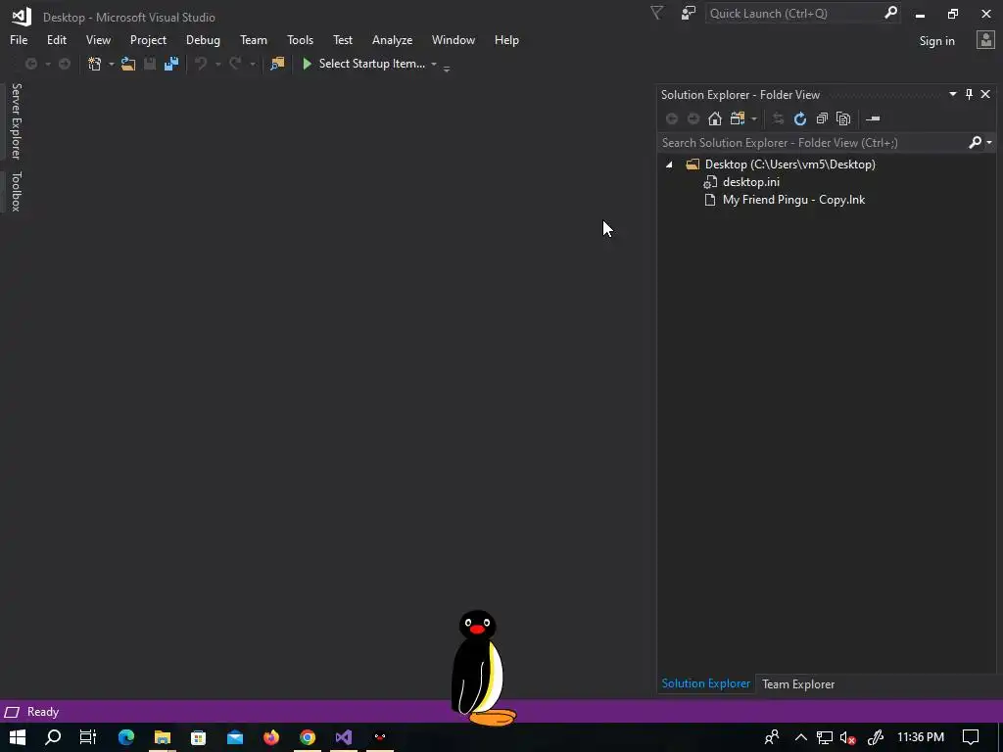Open Select Startup Item dropdown arrow

tap(434, 64)
